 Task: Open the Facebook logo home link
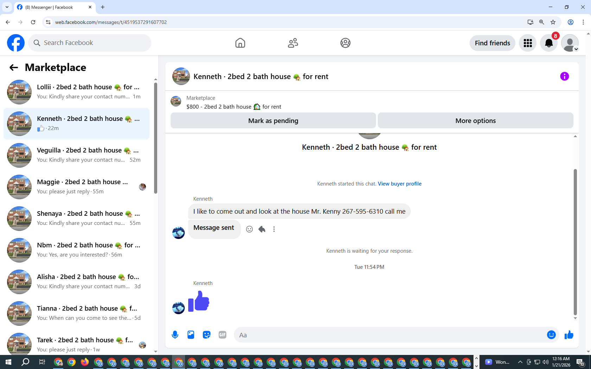coord(16,43)
